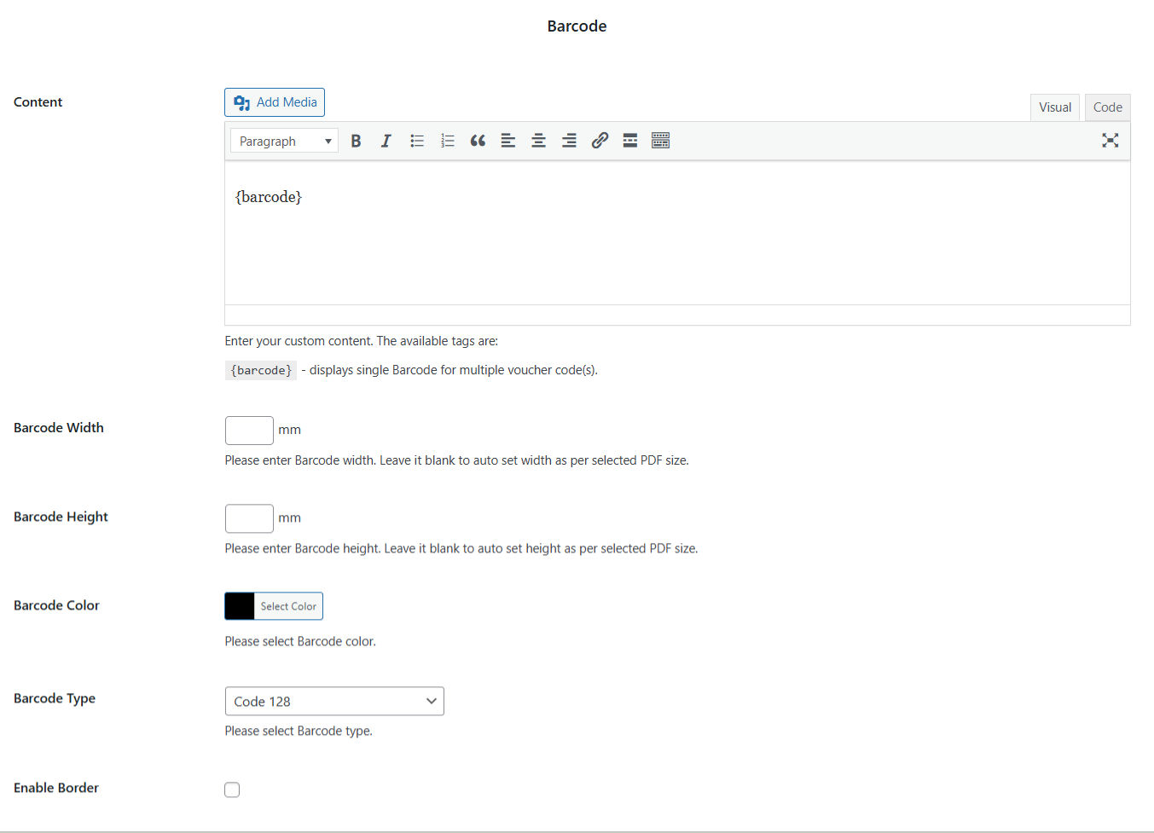Click the 'Enter your custom content' description
1154x833 pixels.
(x=362, y=341)
